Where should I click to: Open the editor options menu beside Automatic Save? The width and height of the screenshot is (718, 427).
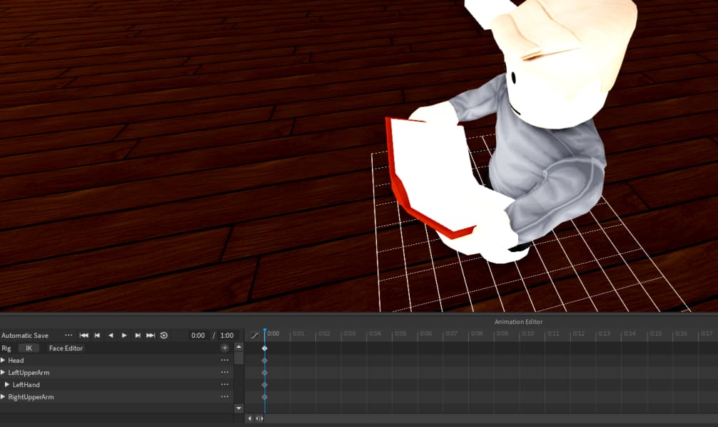(x=69, y=335)
